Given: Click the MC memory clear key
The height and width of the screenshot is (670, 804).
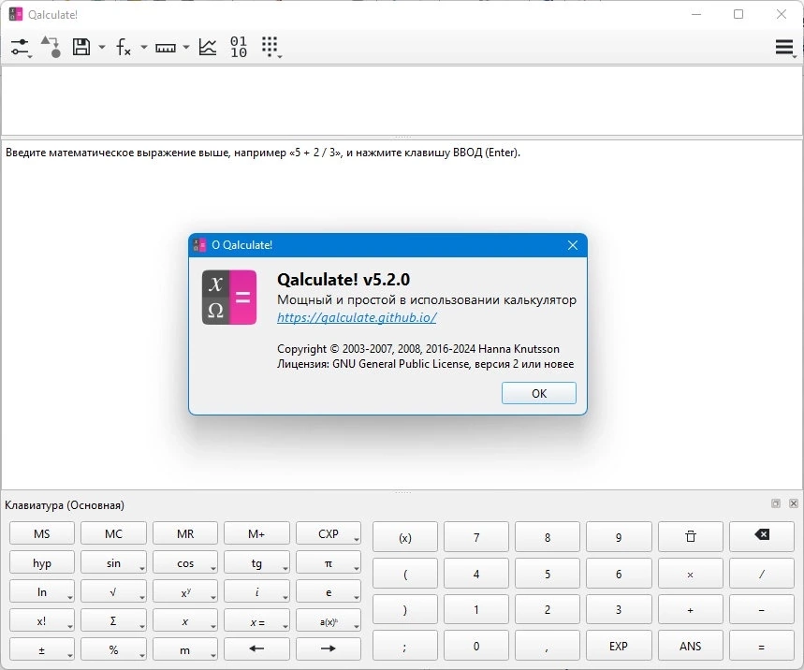Looking at the screenshot, I should click(113, 533).
